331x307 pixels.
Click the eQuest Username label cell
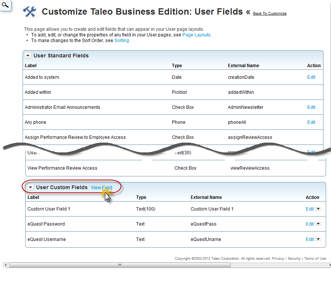point(46,239)
